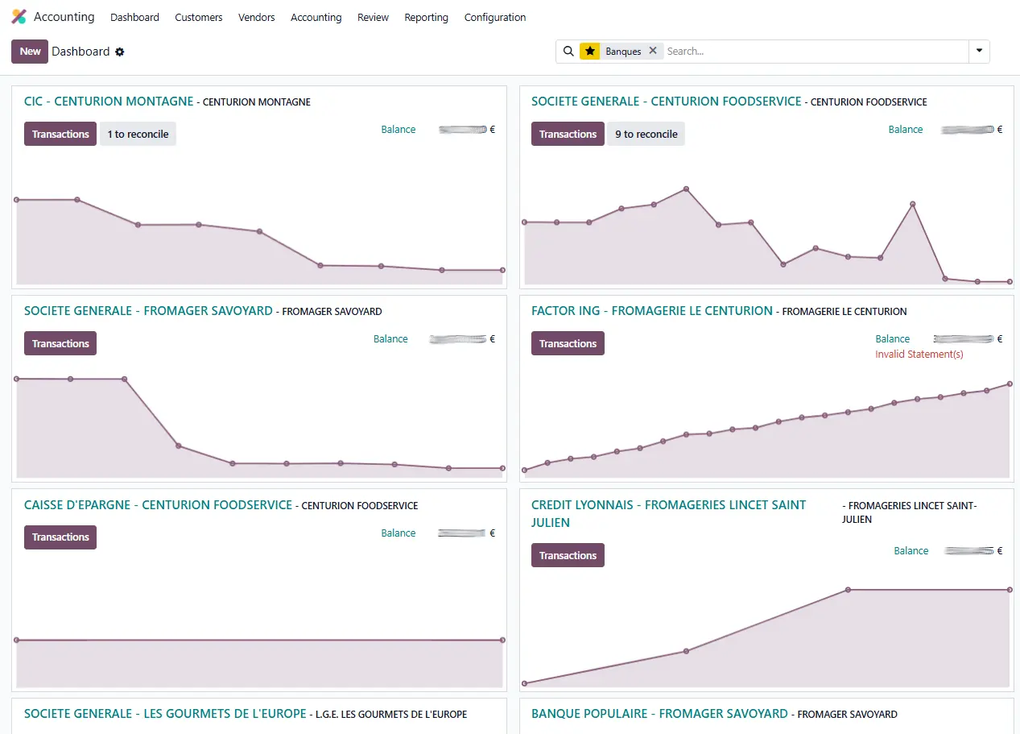Open FACTOR ING - FROMAGERIE LE CENTURION title
The height and width of the screenshot is (734, 1020).
652,311
